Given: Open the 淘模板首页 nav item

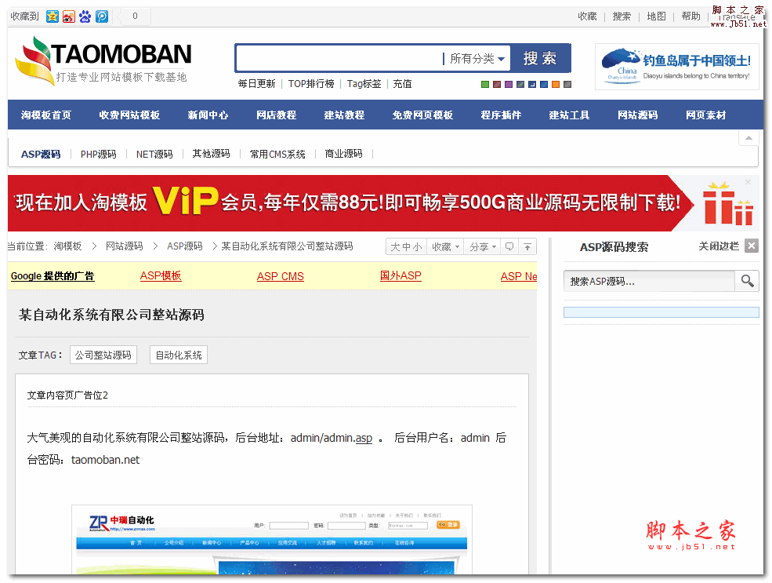Looking at the screenshot, I should click(x=45, y=115).
